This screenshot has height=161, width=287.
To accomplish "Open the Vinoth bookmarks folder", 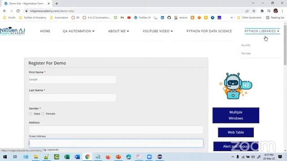I will tap(9, 17).
